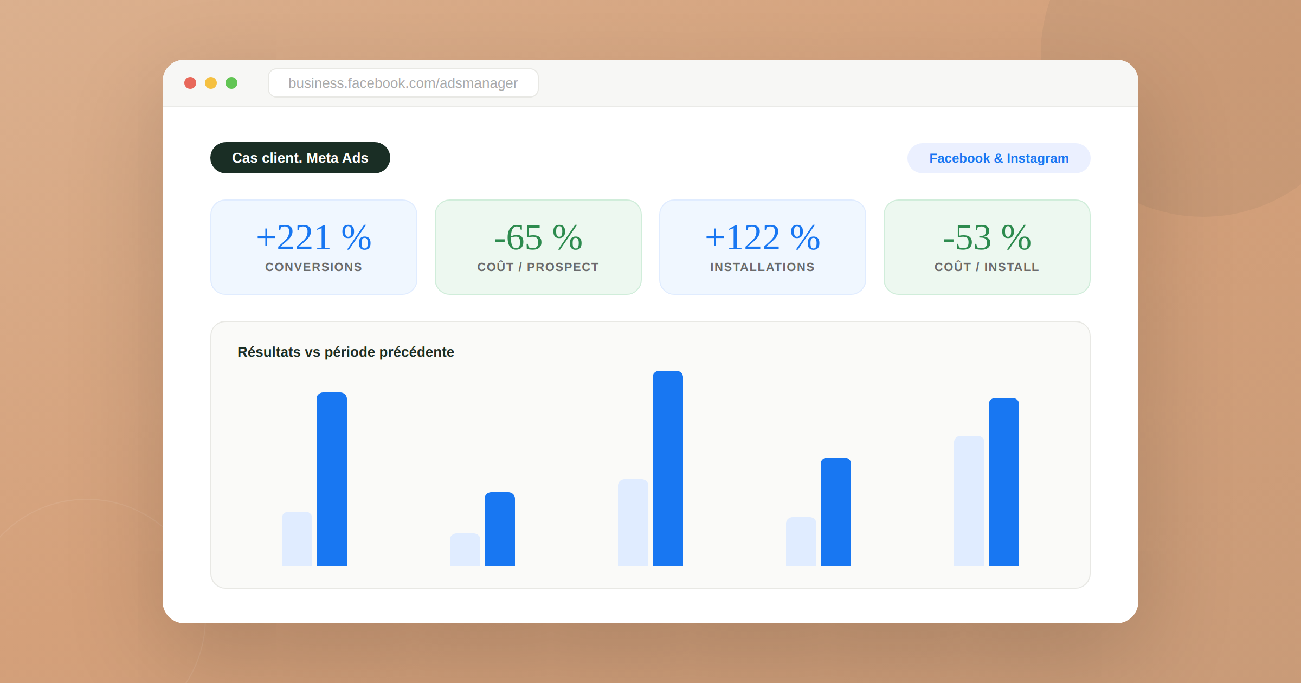Click the business.facebook.com/adsmanager address bar
The width and height of the screenshot is (1301, 683).
pos(403,83)
